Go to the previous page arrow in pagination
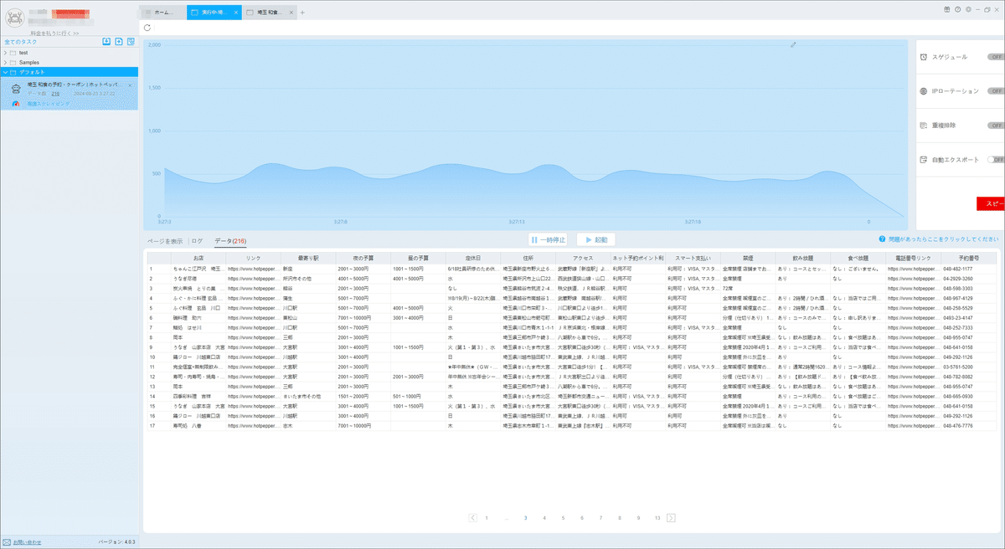 (473, 518)
